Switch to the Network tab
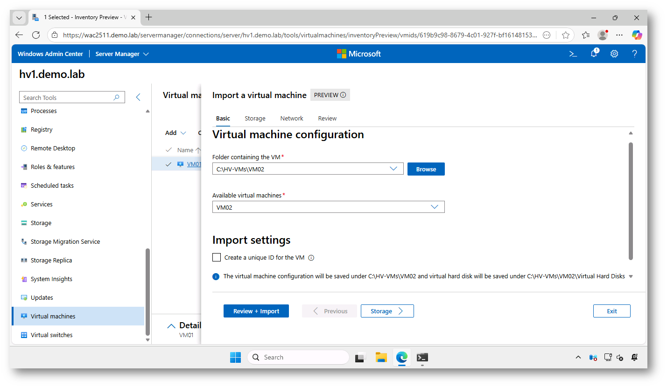The width and height of the screenshot is (667, 388). (x=292, y=119)
